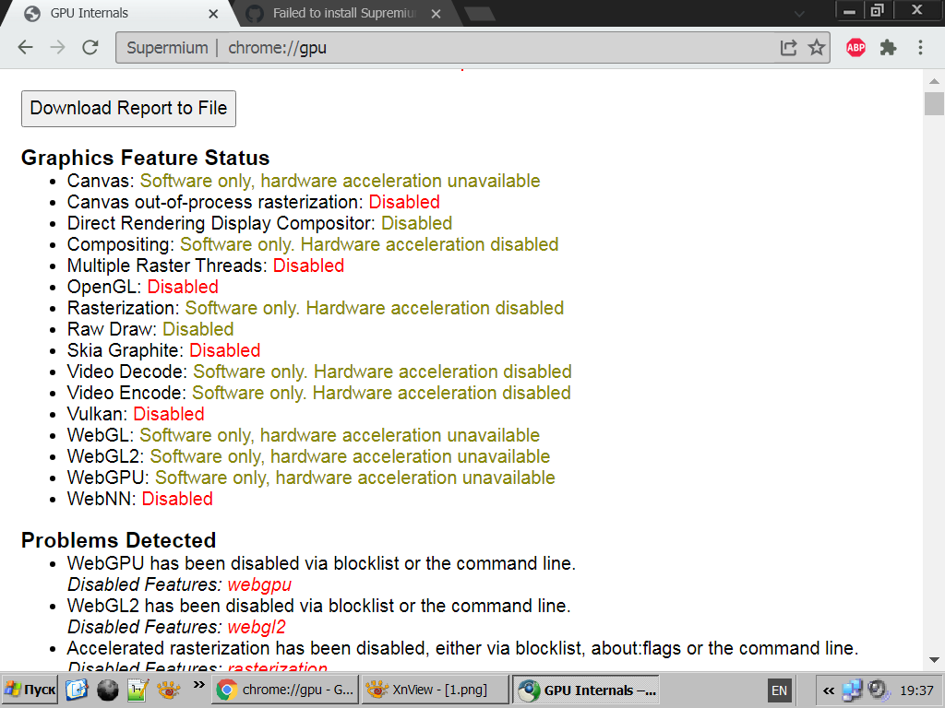Click the Skia Graphite Disabled row
Screen dimensions: 945x708
164,350
